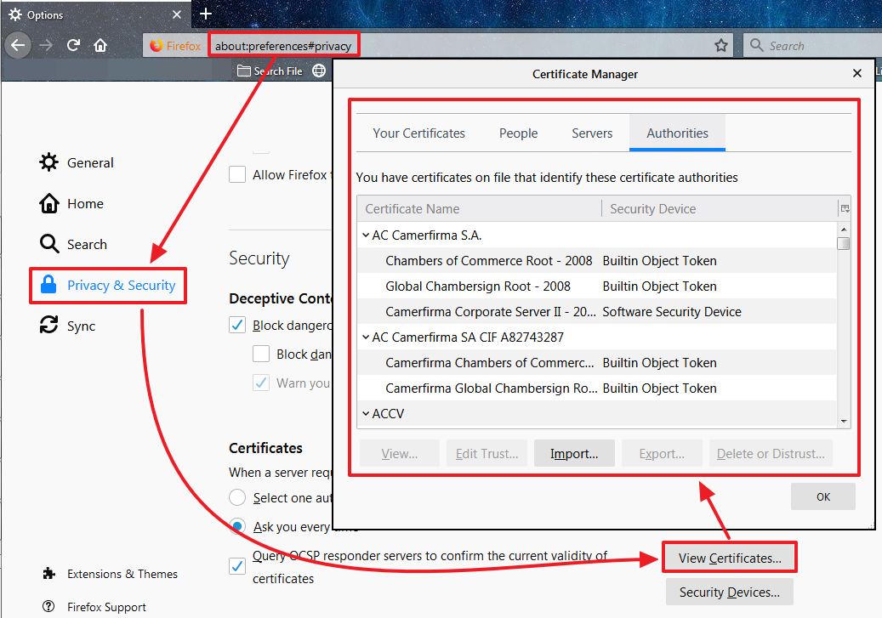Select the 'Select one automatically' radio button

(x=237, y=497)
